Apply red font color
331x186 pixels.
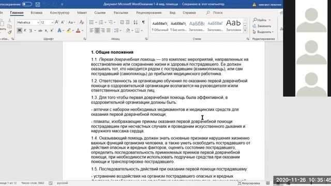(78, 30)
